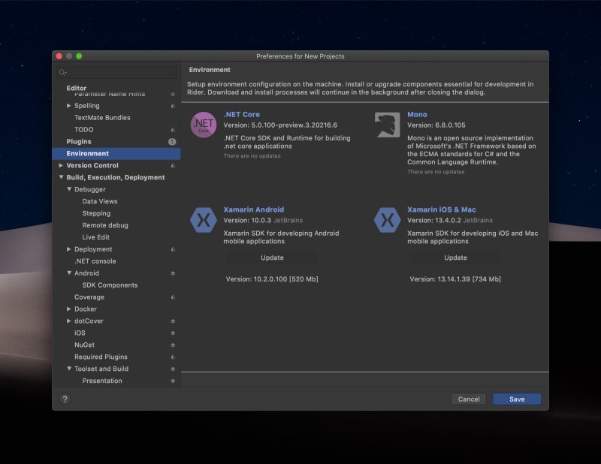Click Xamarin Android Version: 10.0.3 text
601x464 pixels.
click(x=247, y=220)
